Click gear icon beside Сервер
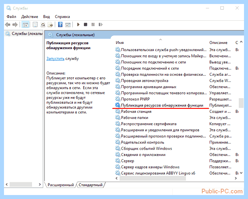Image resolution: width=248 pixels, height=199 pixels. [118, 161]
